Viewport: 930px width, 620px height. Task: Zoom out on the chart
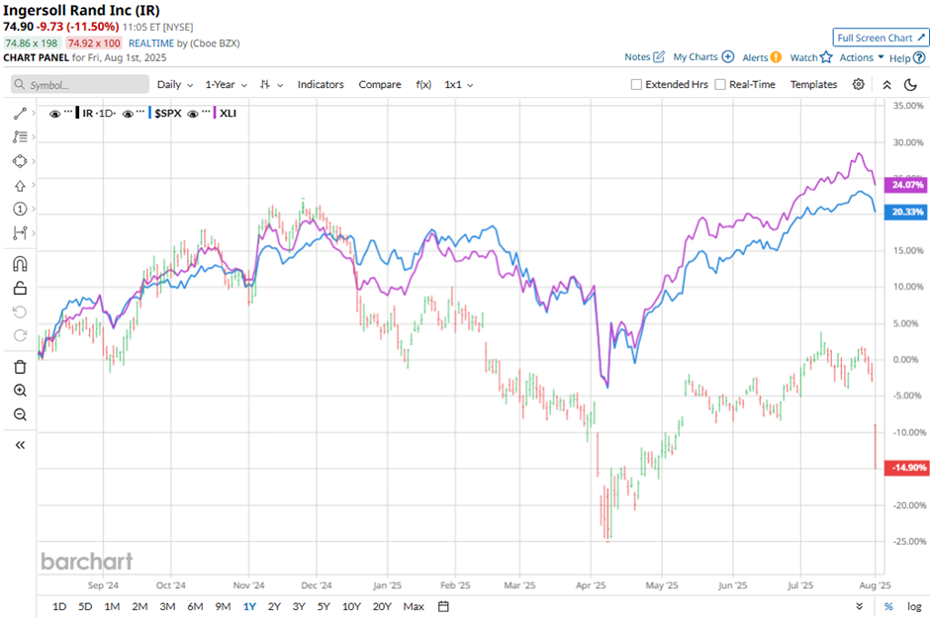point(20,414)
